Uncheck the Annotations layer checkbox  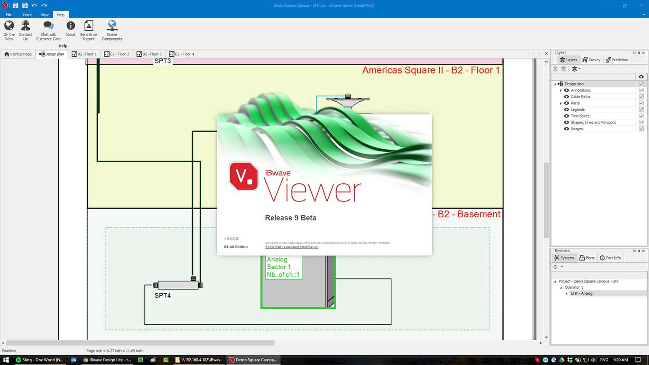(641, 90)
